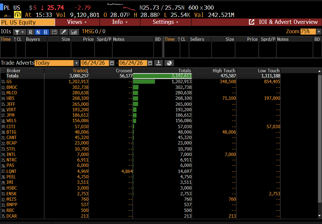Screen dimensions: 322x224
Task: Click UBS Low Touch value 197,000
Action: point(272,98)
